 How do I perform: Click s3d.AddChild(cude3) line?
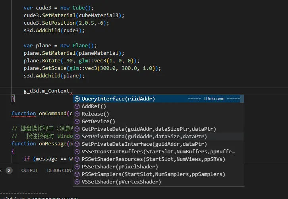click(x=54, y=30)
